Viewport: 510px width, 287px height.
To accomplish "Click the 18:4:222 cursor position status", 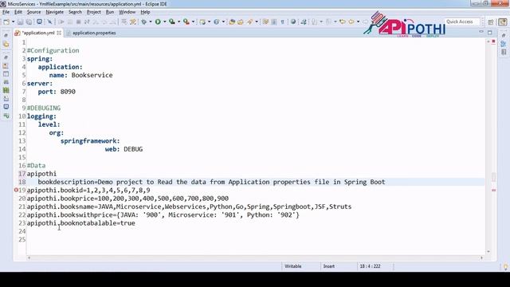I will coord(370,266).
